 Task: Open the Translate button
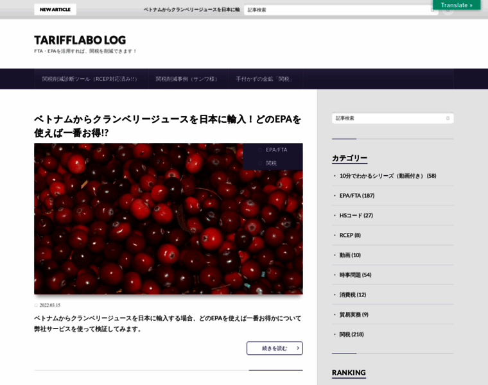(457, 5)
